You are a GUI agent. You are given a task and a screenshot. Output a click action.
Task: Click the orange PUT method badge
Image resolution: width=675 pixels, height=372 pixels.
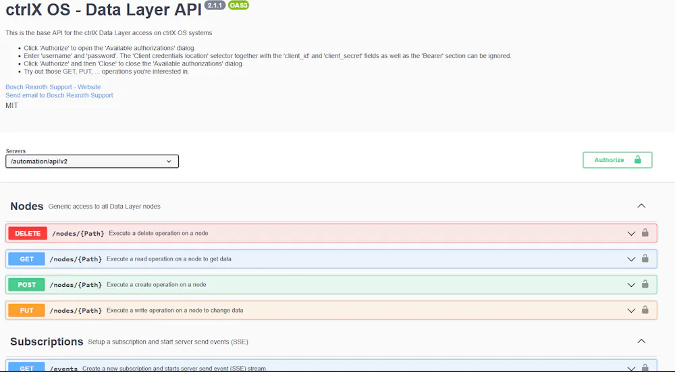pos(27,311)
